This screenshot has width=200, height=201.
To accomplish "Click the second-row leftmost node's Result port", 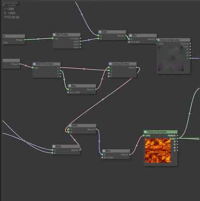I will pos(20,64).
